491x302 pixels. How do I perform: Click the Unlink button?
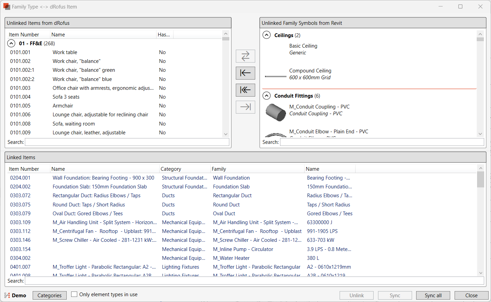[x=356, y=295]
